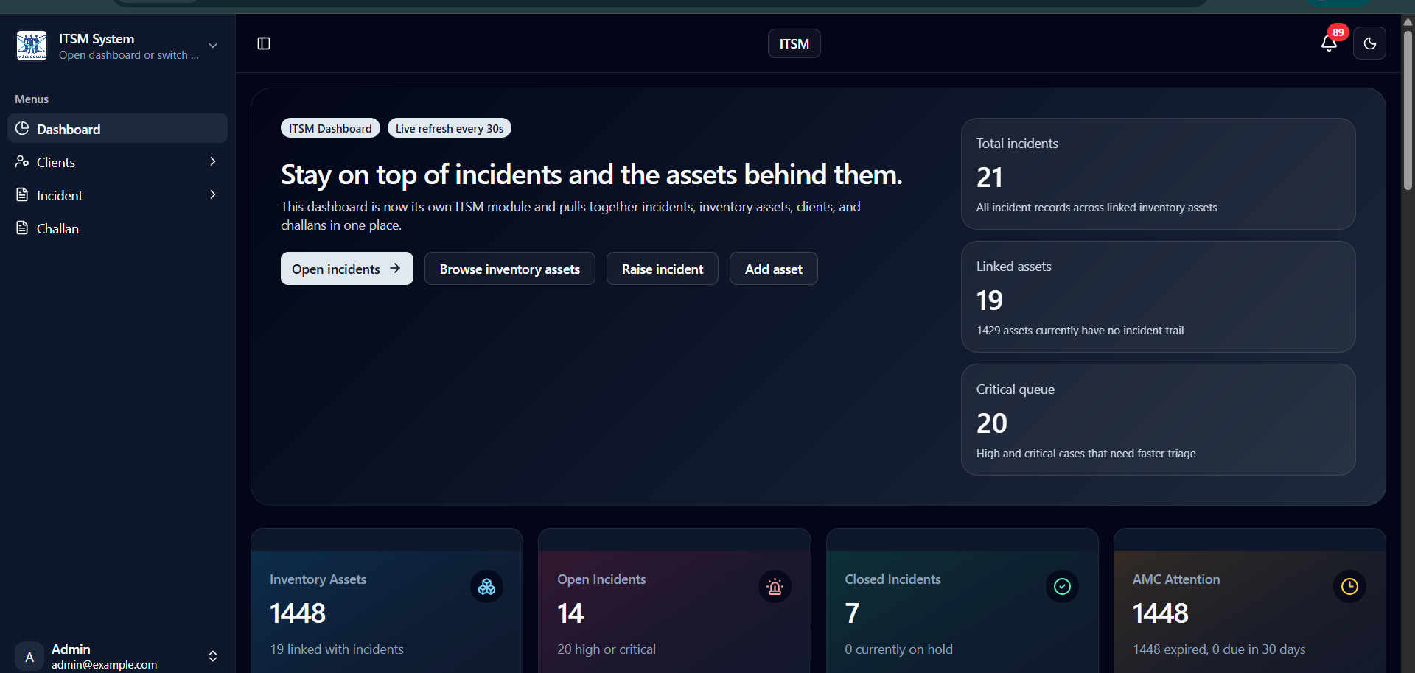Click the Menus section label
The height and width of the screenshot is (673, 1415).
(32, 99)
